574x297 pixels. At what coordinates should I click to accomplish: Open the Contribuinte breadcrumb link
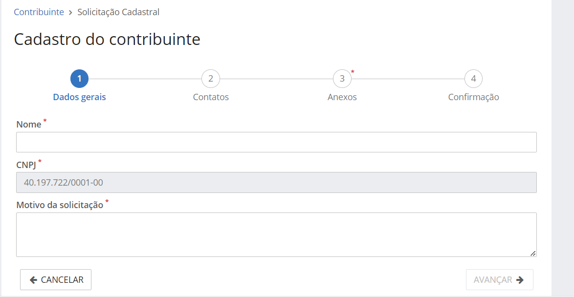point(39,12)
